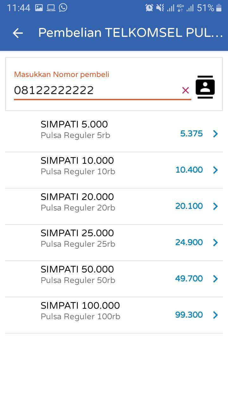Tap the WhatsApp notification icon in the status bar
This screenshot has width=228, height=407.
[x=63, y=7]
